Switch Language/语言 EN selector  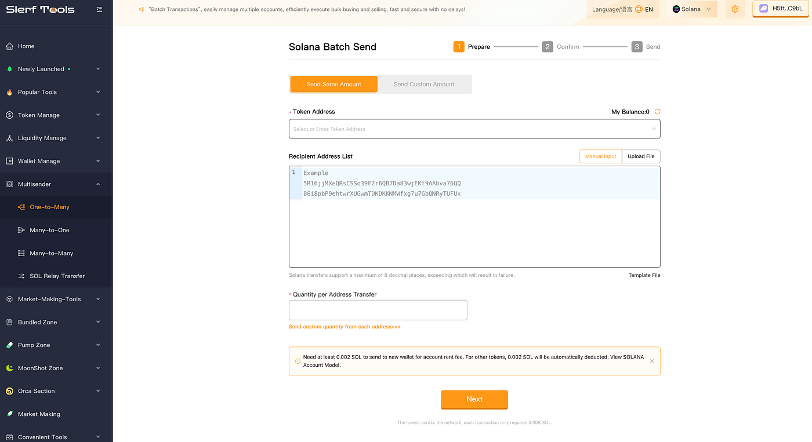pyautogui.click(x=622, y=9)
